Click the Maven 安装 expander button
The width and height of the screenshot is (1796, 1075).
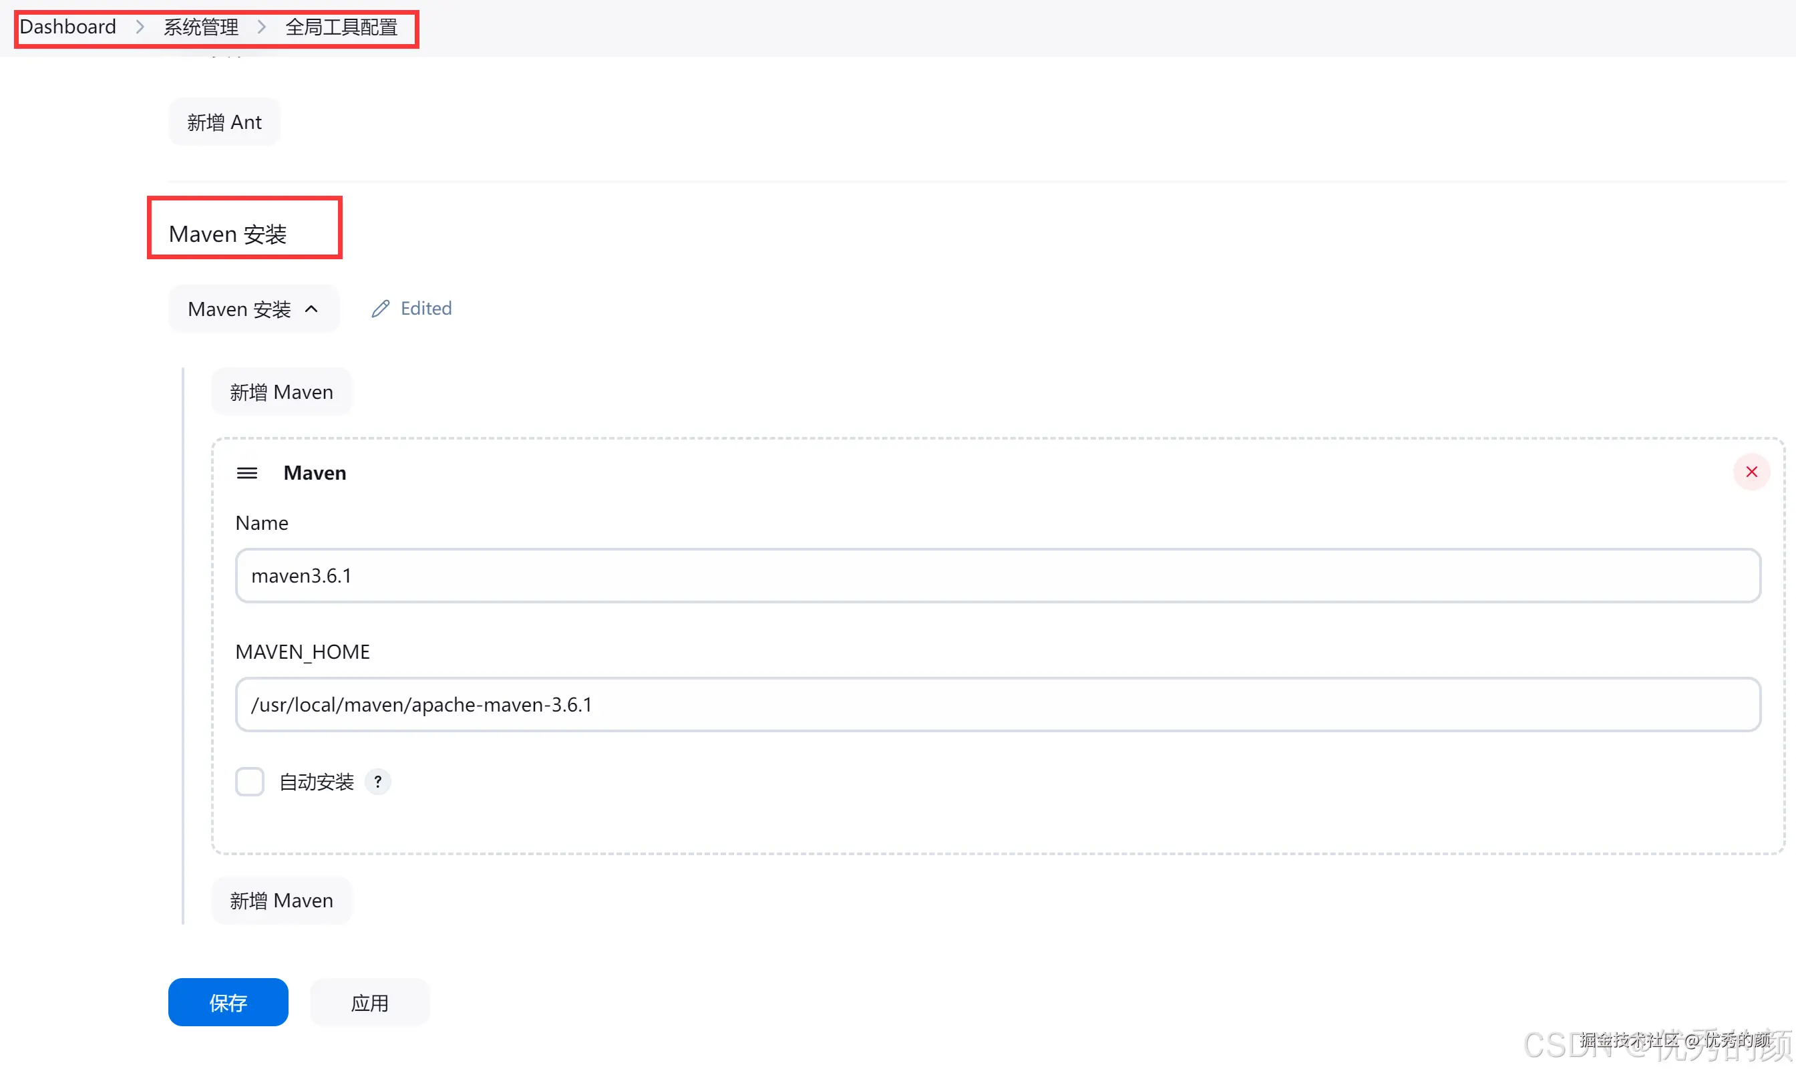[252, 309]
